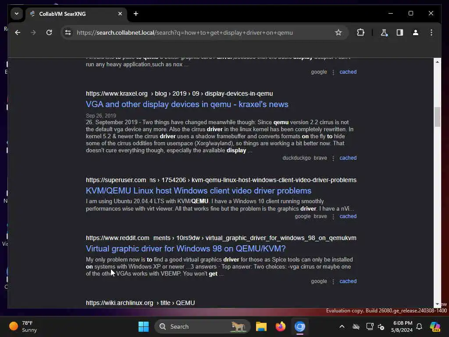Image resolution: width=449 pixels, height=337 pixels.
Task: Open a new browser tab
Action: pyautogui.click(x=136, y=14)
